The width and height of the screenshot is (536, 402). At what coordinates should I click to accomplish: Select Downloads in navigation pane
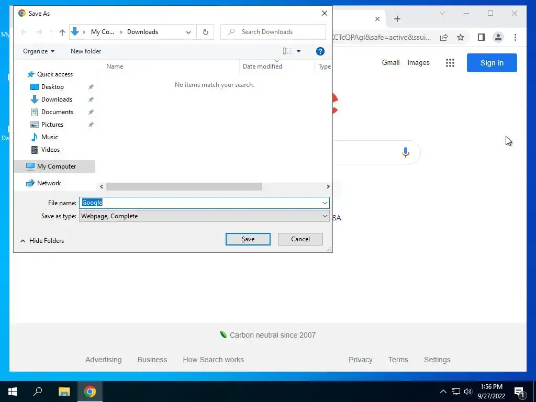(x=57, y=99)
